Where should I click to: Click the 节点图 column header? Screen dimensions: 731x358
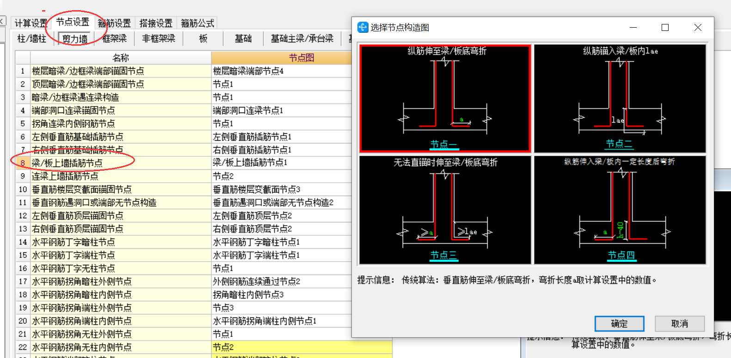point(301,58)
